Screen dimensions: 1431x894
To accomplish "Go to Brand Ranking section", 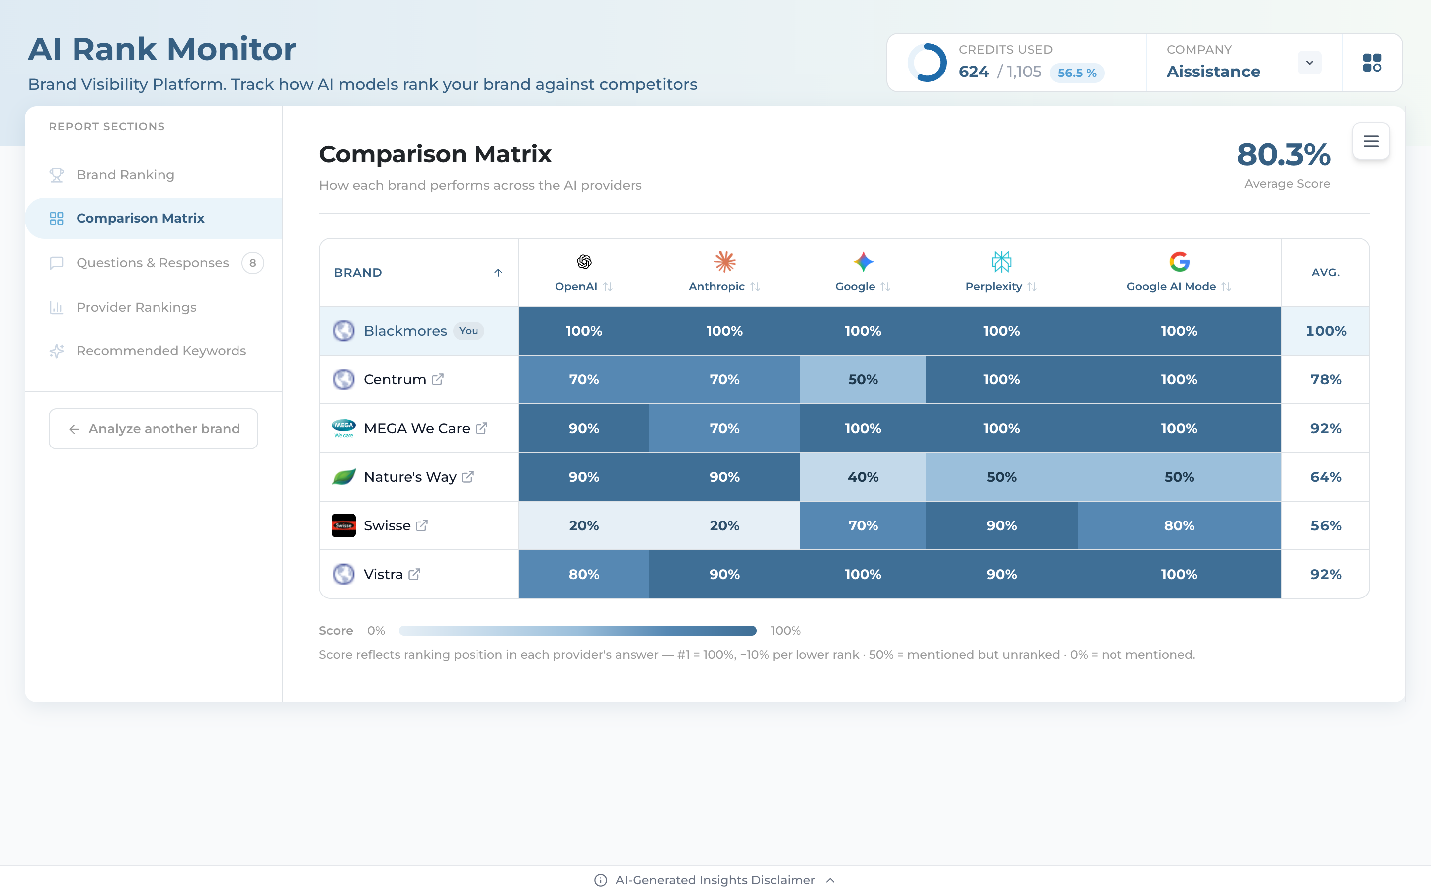I will pos(154,175).
